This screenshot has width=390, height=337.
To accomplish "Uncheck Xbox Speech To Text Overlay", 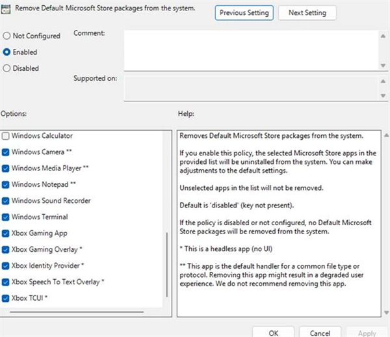I will pyautogui.click(x=6, y=282).
